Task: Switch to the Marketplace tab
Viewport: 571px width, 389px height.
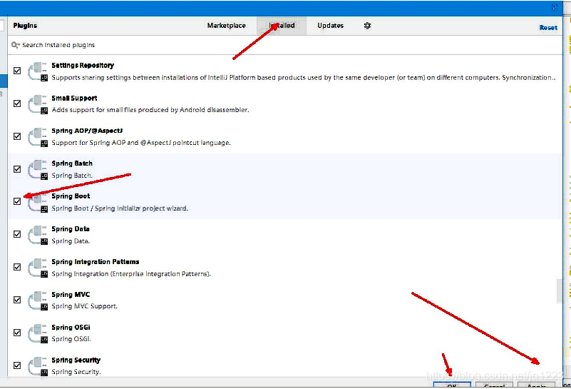Action: click(x=227, y=26)
